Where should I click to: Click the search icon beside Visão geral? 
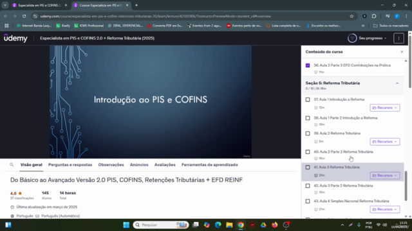coord(12,165)
